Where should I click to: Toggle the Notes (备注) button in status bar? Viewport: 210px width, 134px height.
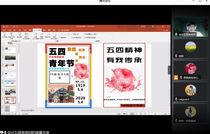pos(119,114)
